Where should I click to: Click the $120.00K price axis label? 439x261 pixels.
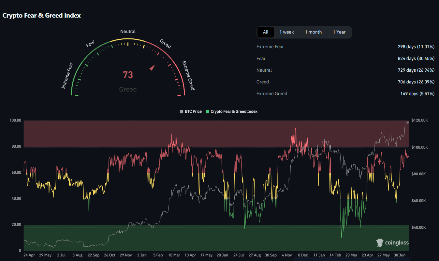tap(419, 121)
